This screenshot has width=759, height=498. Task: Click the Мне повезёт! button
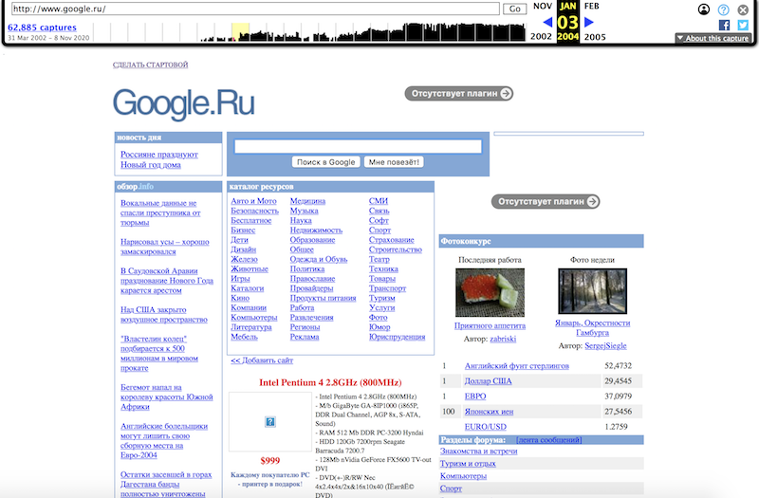tap(394, 162)
